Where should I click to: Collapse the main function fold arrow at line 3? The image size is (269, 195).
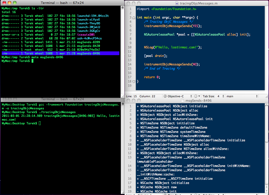[134, 18]
